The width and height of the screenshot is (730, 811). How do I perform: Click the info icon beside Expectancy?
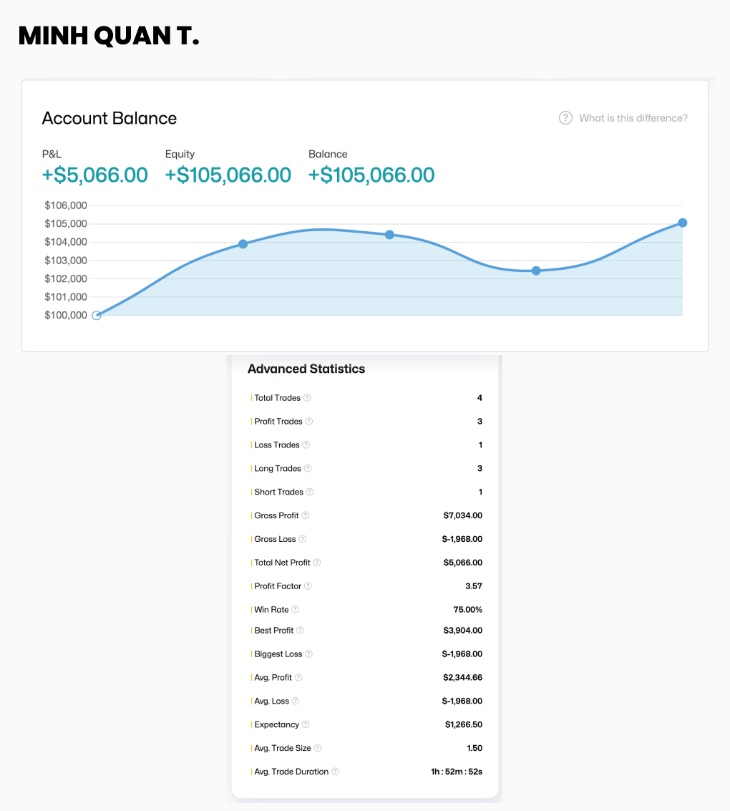[x=306, y=724]
